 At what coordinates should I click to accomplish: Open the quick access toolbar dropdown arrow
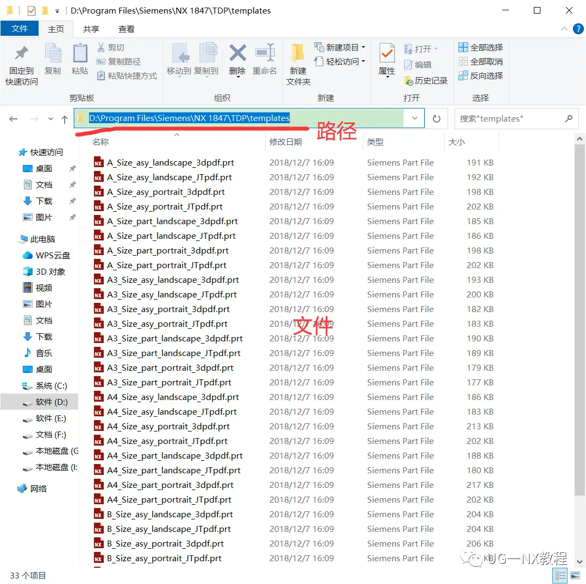[57, 11]
